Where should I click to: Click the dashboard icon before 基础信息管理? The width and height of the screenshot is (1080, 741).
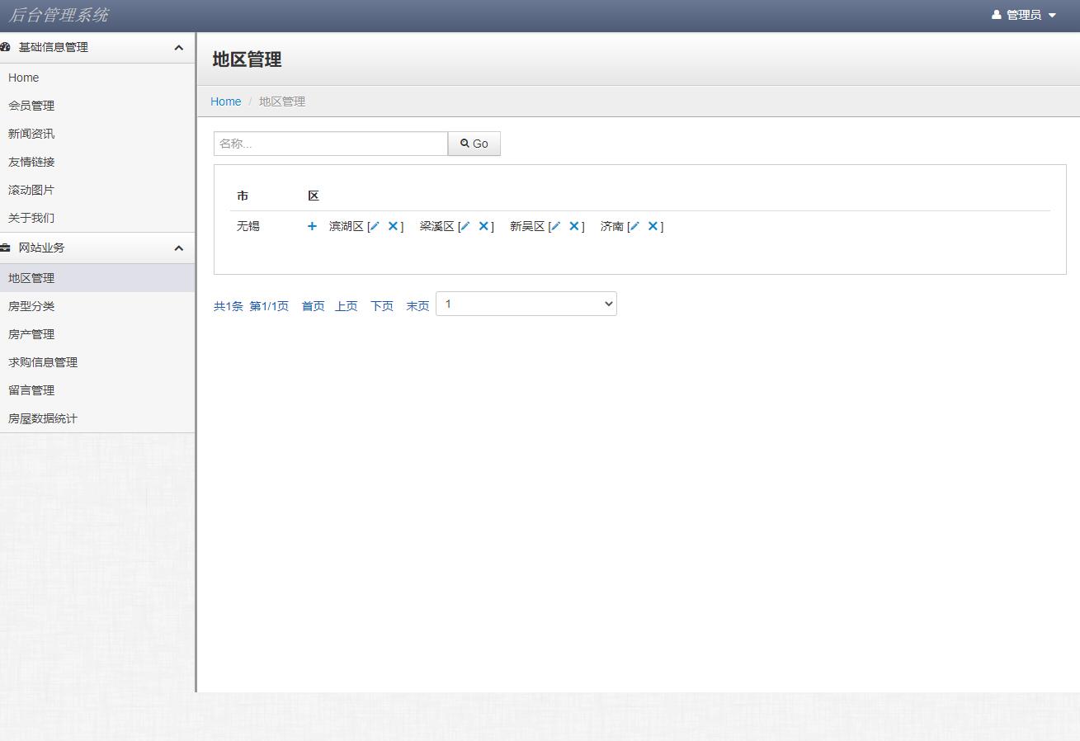tap(8, 47)
